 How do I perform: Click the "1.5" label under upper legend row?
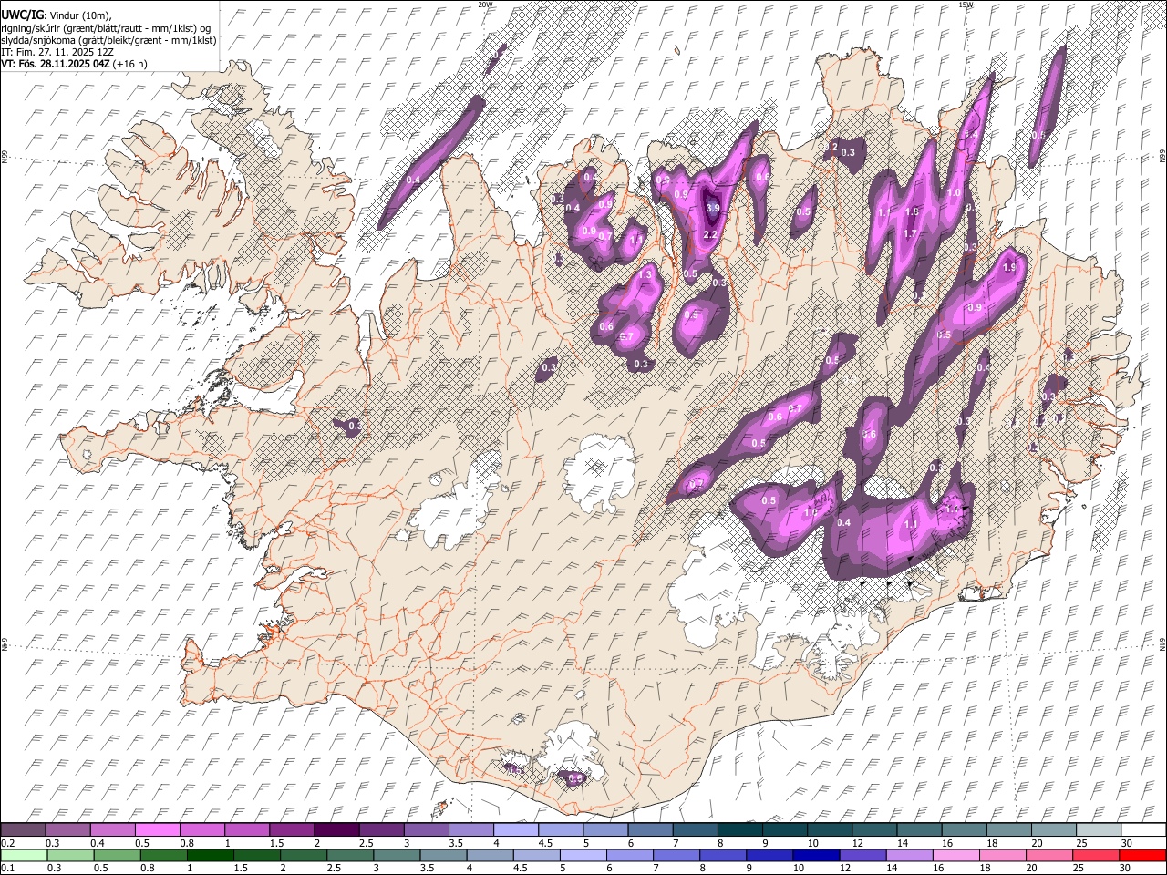click(x=276, y=843)
